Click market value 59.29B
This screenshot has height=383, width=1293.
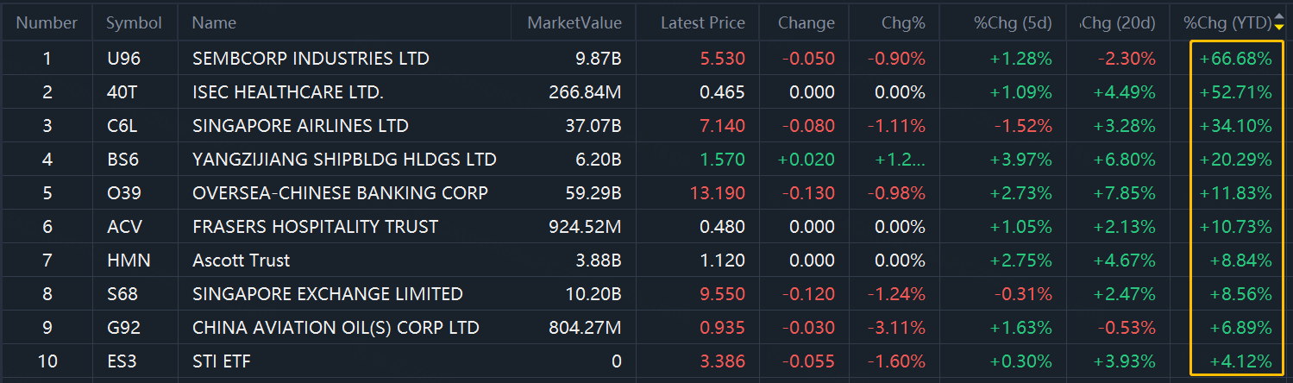pyautogui.click(x=592, y=193)
